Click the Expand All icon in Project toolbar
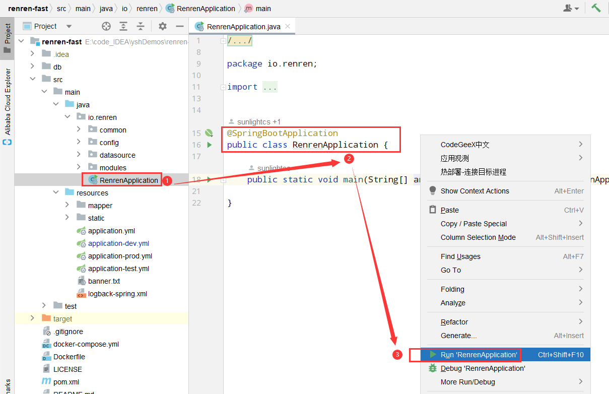Viewport: 609px width, 394px height. tap(123, 26)
